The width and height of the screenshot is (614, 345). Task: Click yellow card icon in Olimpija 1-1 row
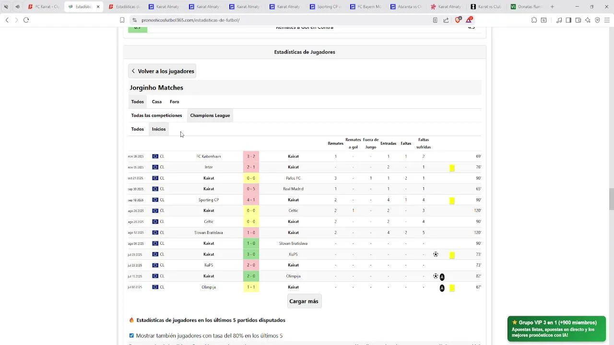(x=452, y=288)
